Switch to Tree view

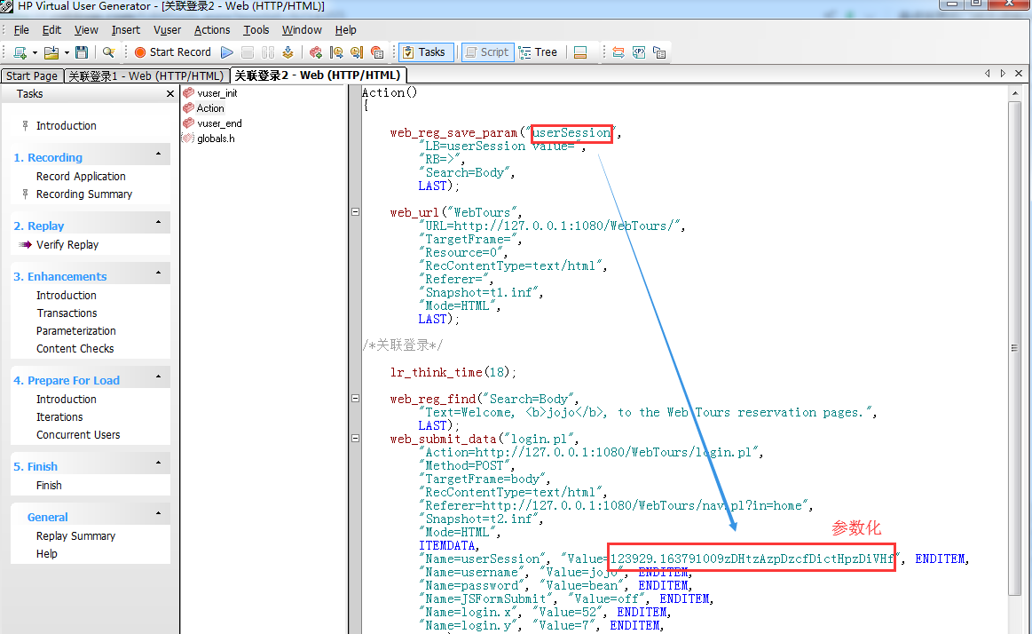pyautogui.click(x=539, y=52)
